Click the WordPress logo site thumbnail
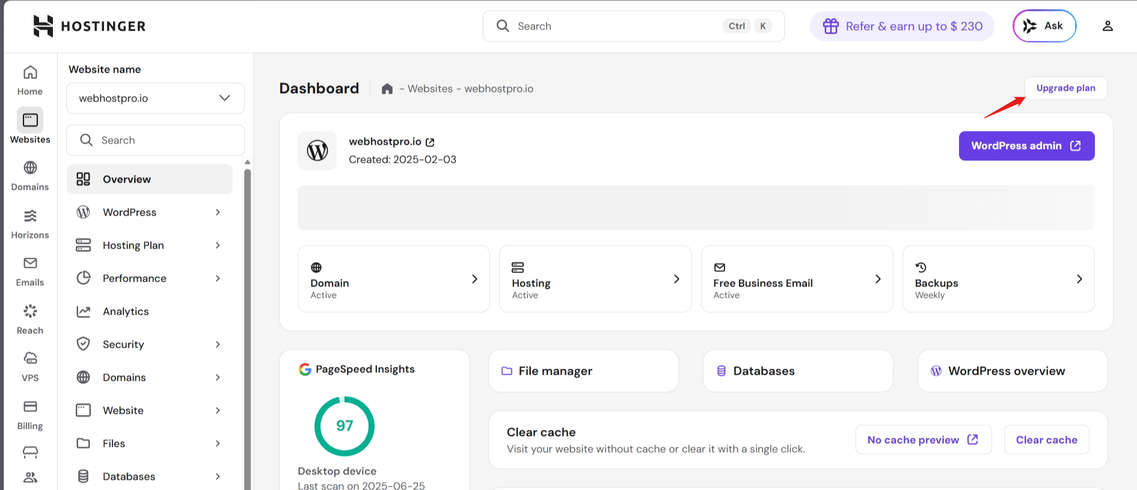The height and width of the screenshot is (490, 1137). 317,151
